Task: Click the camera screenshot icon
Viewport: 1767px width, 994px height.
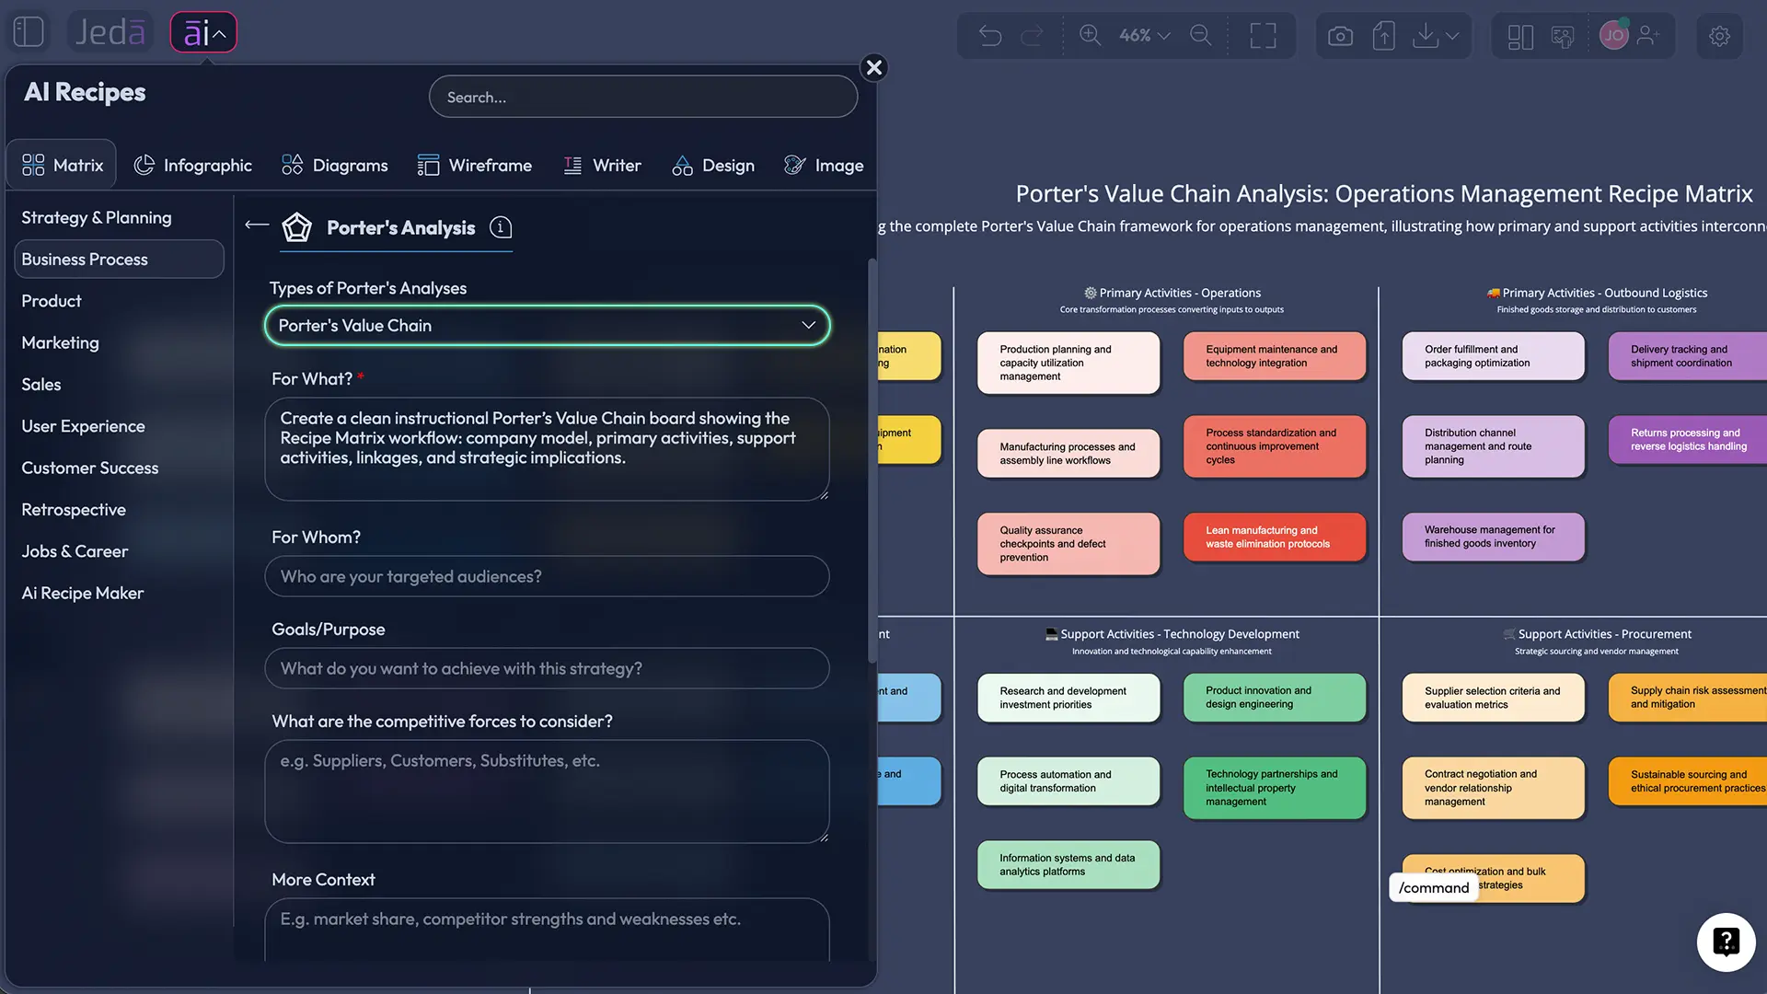Action: (x=1340, y=36)
